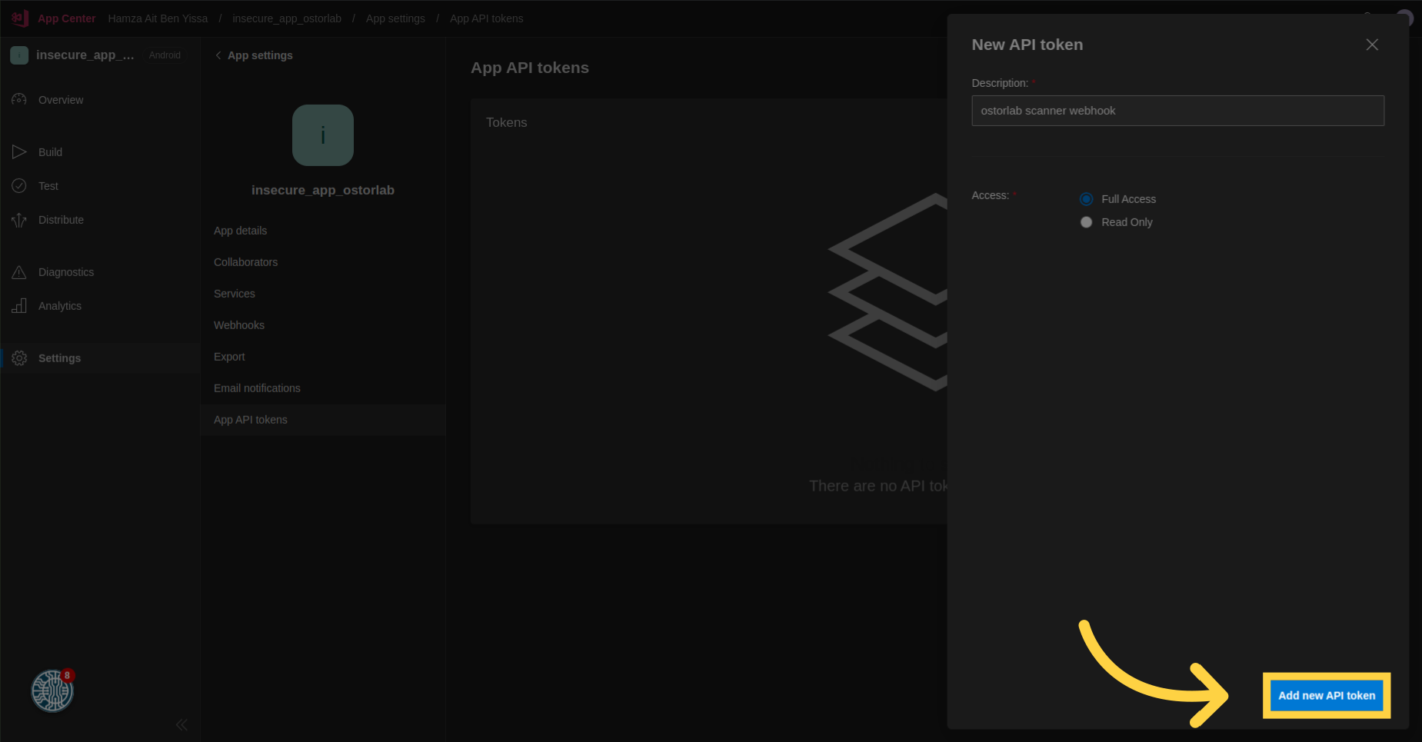
Task: Select the Full Access radio option
Action: pos(1086,199)
